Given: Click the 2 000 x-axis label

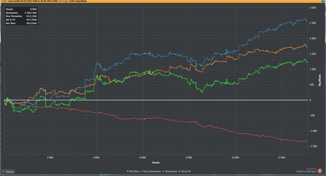Looking at the screenshot, I should pyautogui.click(x=50, y=157).
